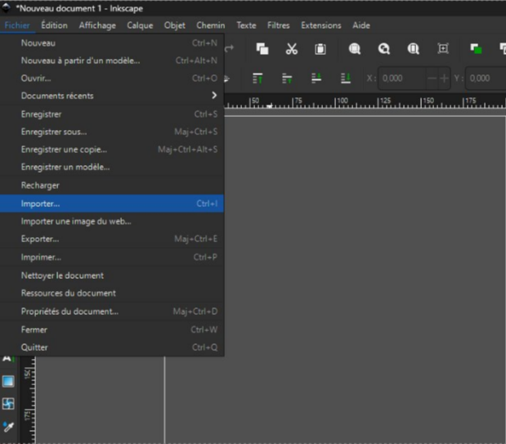Click Enregistrer in the menu
Viewport: 506px width, 444px height.
click(112, 114)
